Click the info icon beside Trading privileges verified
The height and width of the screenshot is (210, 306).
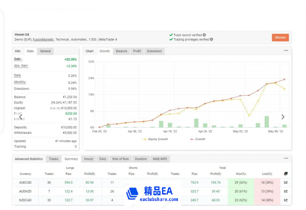click(x=211, y=40)
